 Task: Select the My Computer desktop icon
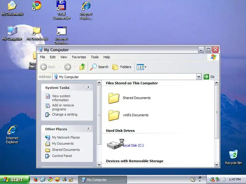12,33
